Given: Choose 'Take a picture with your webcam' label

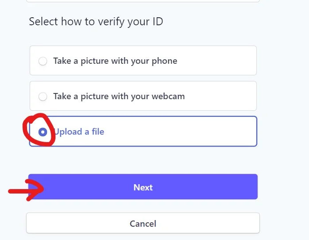Looking at the screenshot, I should pos(119,96).
